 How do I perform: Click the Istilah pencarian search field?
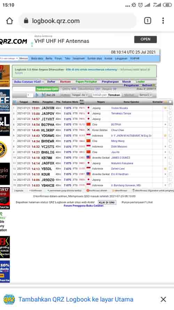(100, 95)
